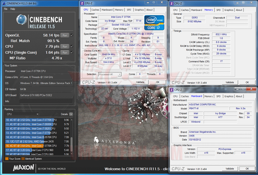Viewport: 258px width, 175px height.
Task: Click the orange Your Score legend swatch
Action: pos(7,159)
